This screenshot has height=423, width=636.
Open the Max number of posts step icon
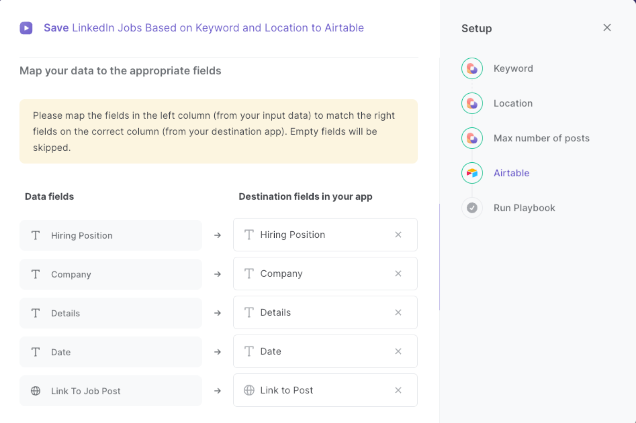[472, 138]
